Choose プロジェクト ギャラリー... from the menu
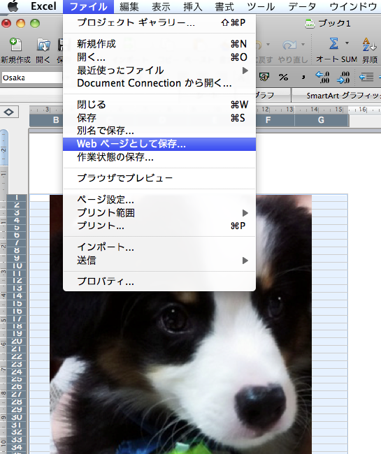The width and height of the screenshot is (381, 454). click(x=159, y=22)
